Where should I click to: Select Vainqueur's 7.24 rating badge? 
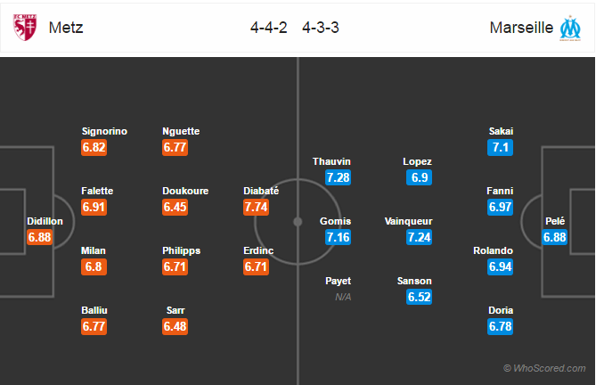pos(419,237)
